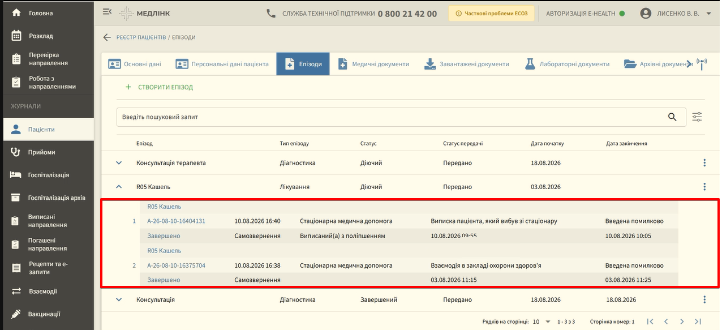Open the options menu for R05 Кашель episode
Image resolution: width=722 pixels, height=330 pixels.
(x=704, y=187)
